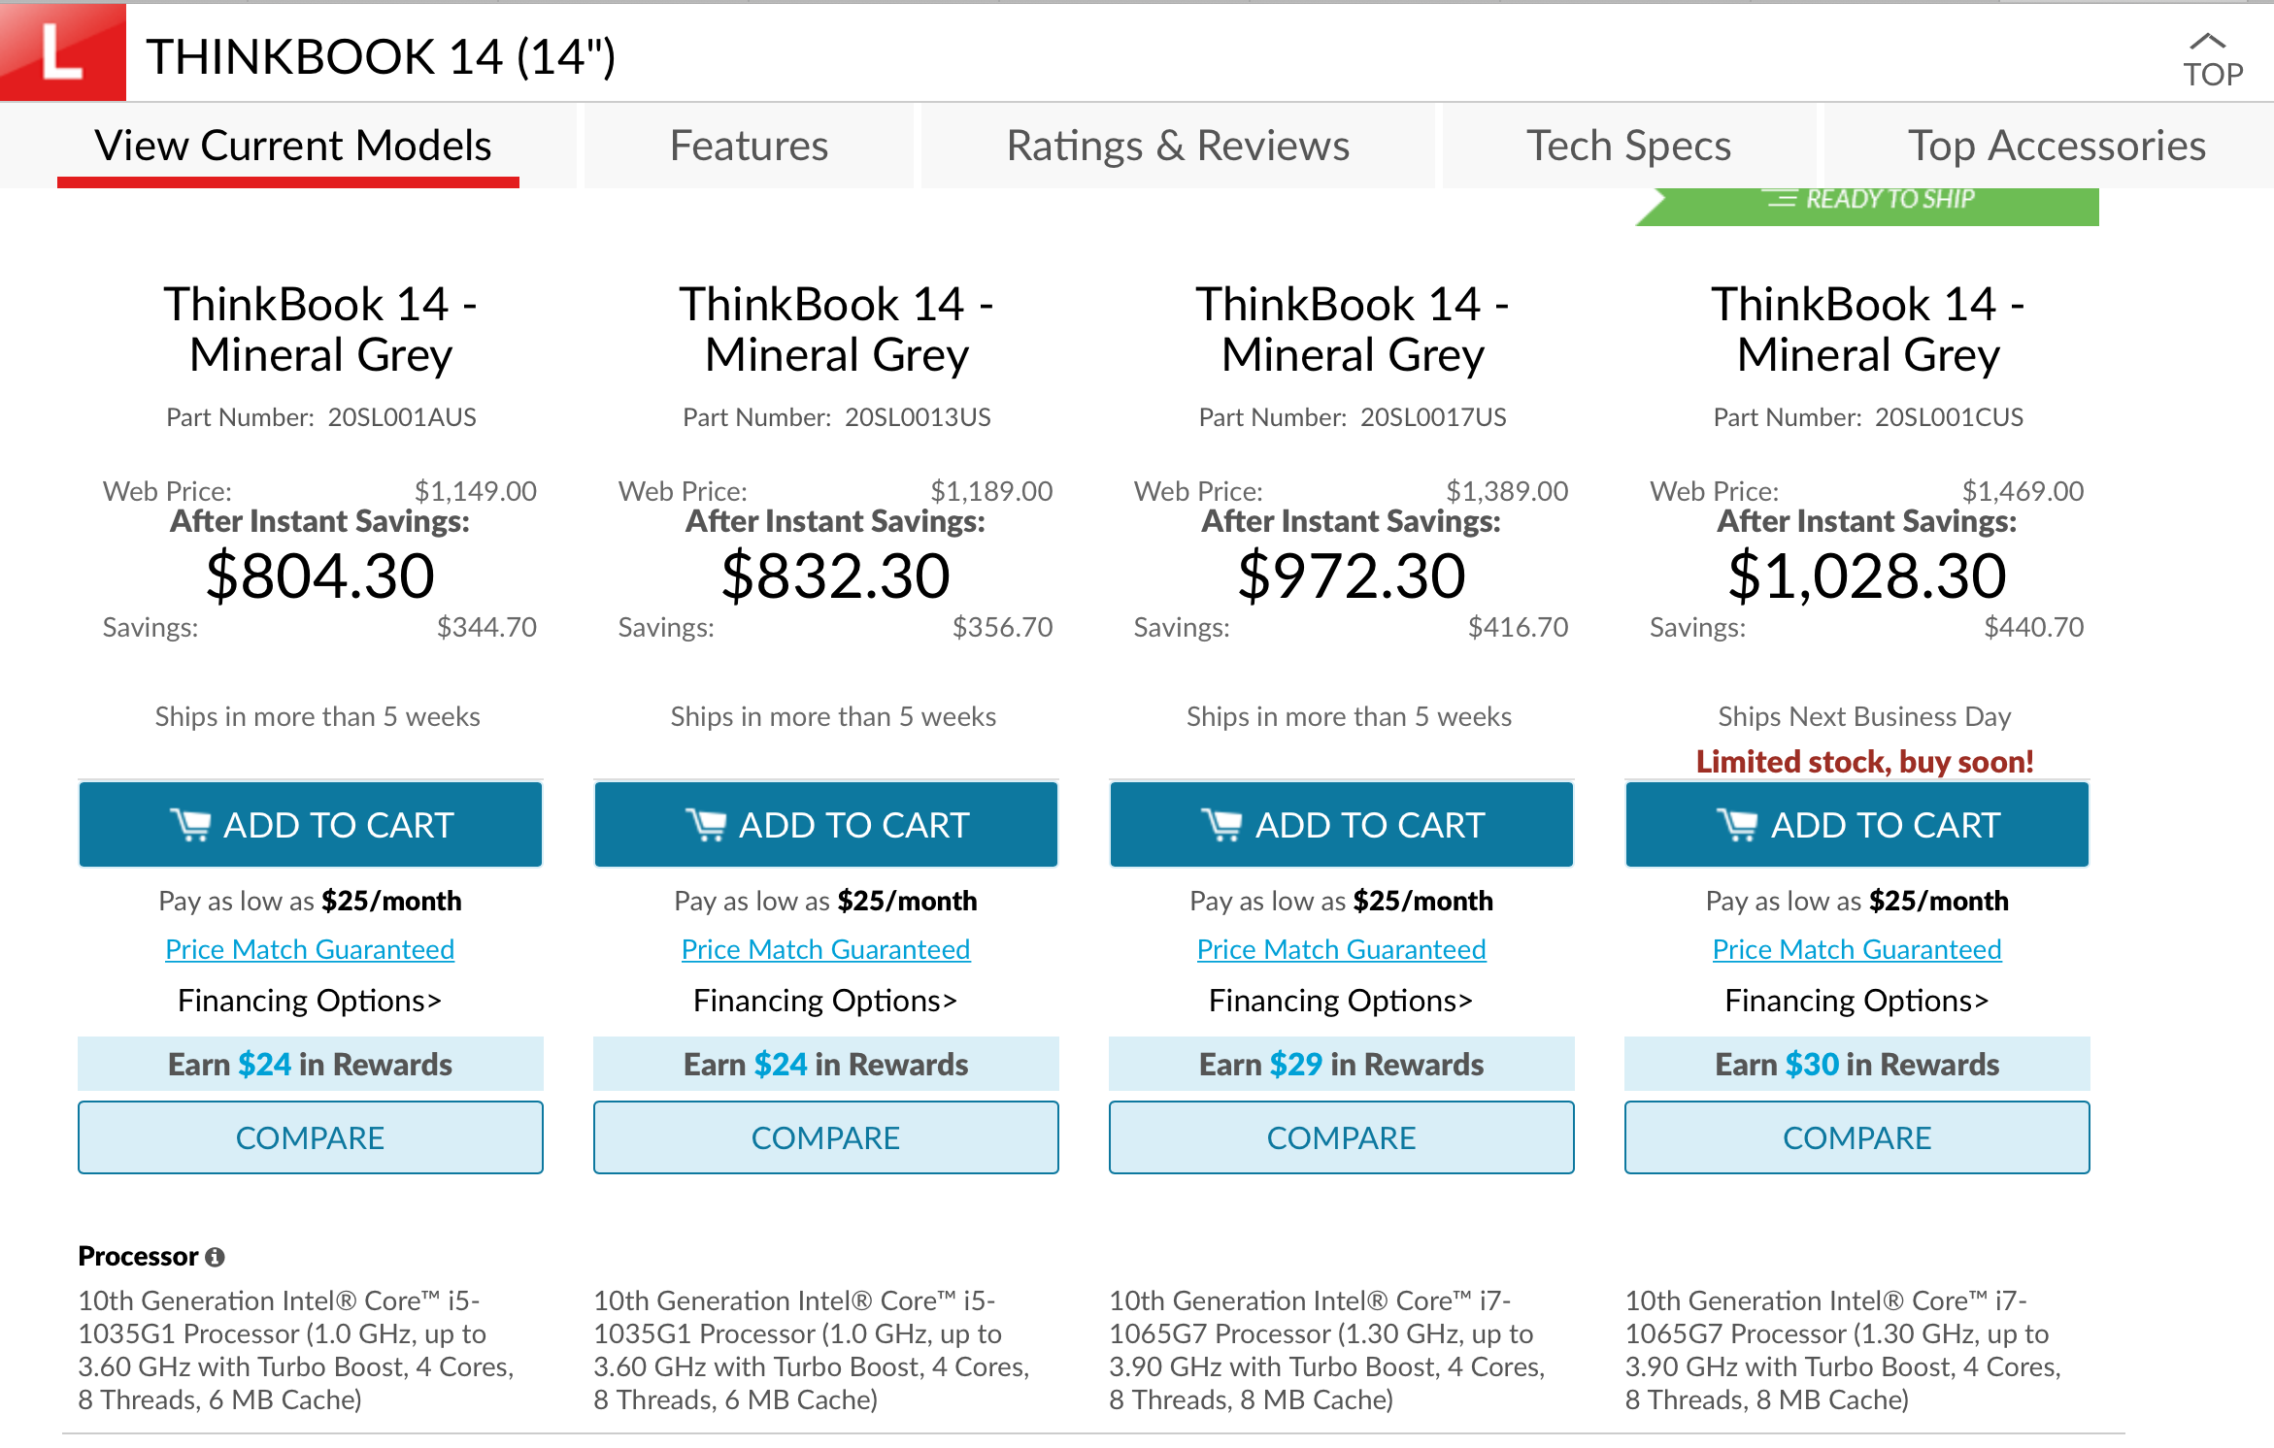The width and height of the screenshot is (2274, 1448).
Task: Switch to the Ratings & Reviews tab
Action: point(1178,146)
